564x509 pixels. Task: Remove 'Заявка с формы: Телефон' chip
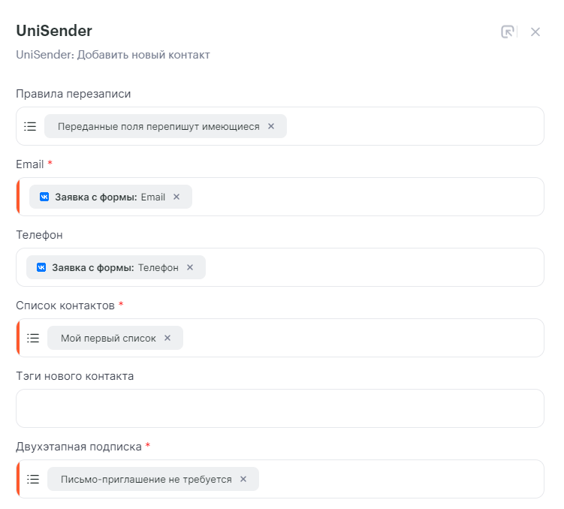click(190, 267)
